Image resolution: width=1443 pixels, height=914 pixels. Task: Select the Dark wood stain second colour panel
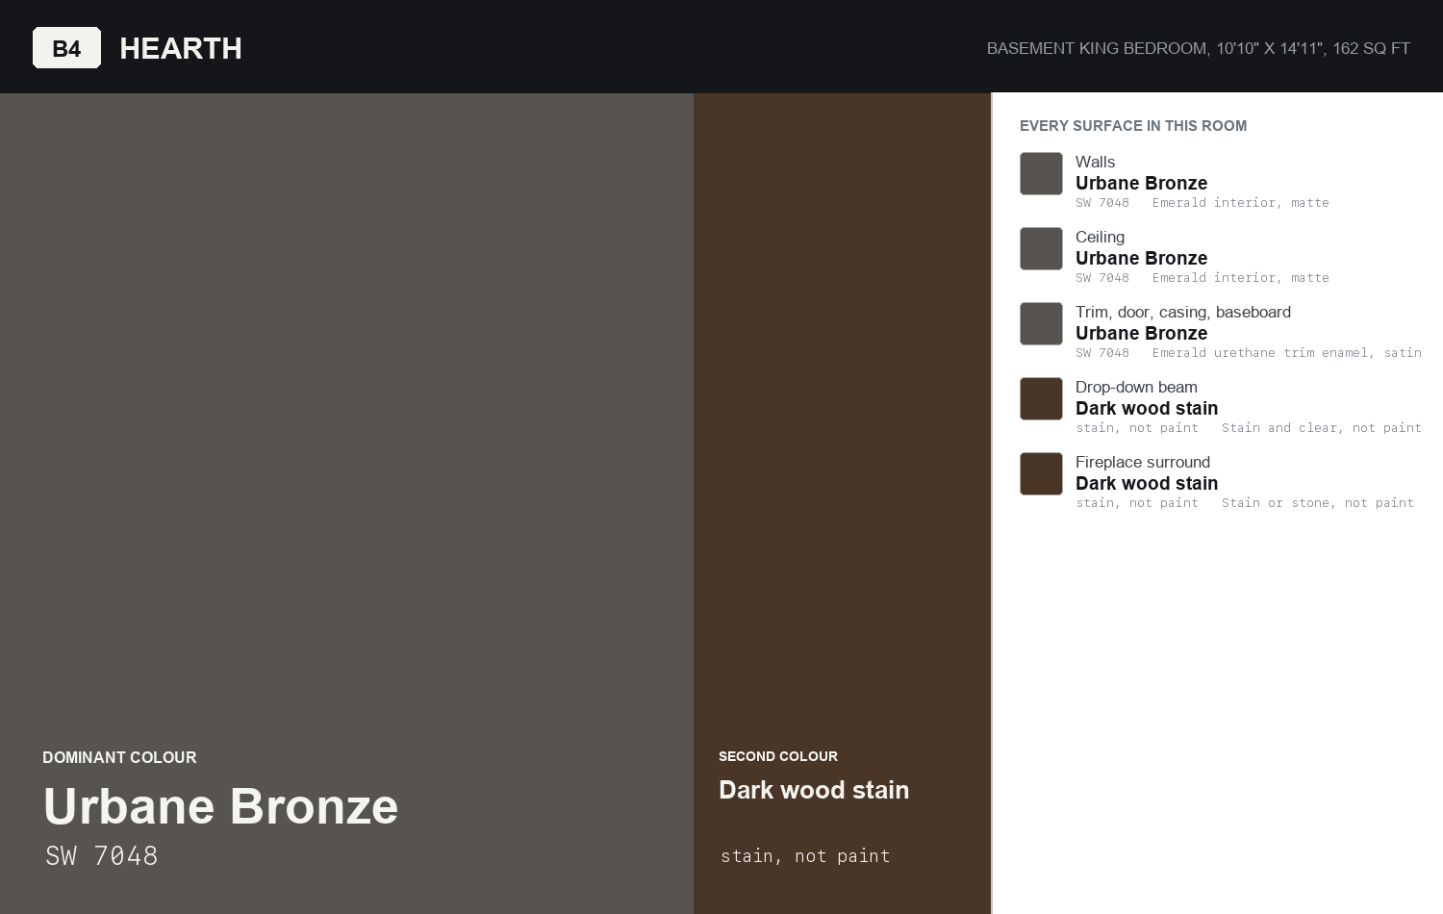(x=842, y=503)
